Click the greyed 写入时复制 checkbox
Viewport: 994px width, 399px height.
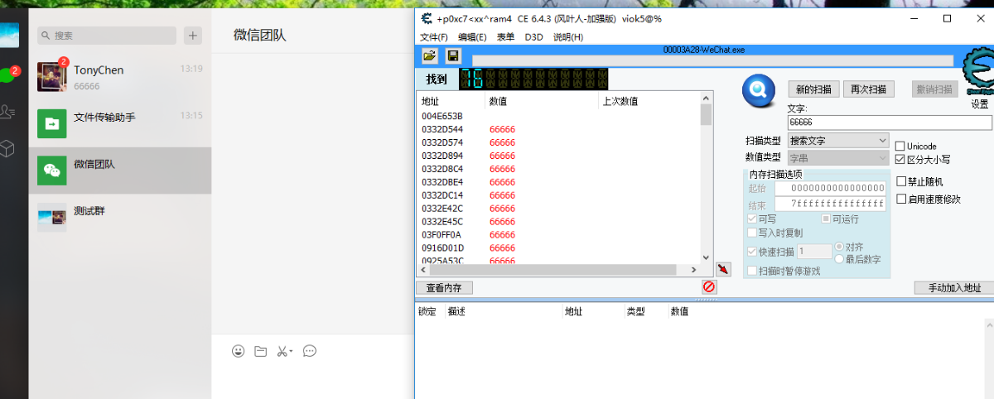point(752,233)
